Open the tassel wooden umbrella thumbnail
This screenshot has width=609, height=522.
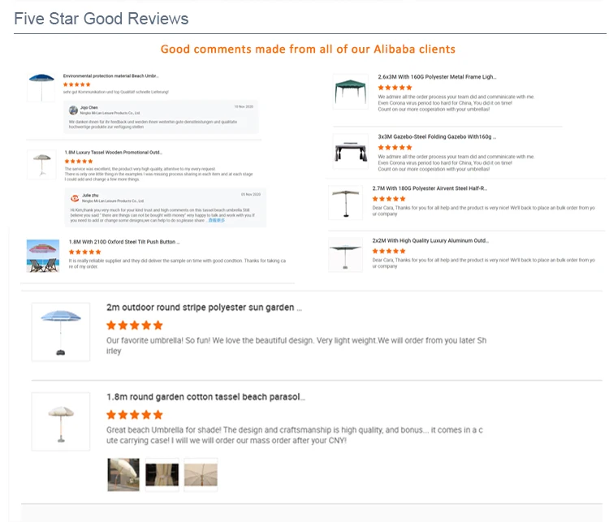click(40, 164)
